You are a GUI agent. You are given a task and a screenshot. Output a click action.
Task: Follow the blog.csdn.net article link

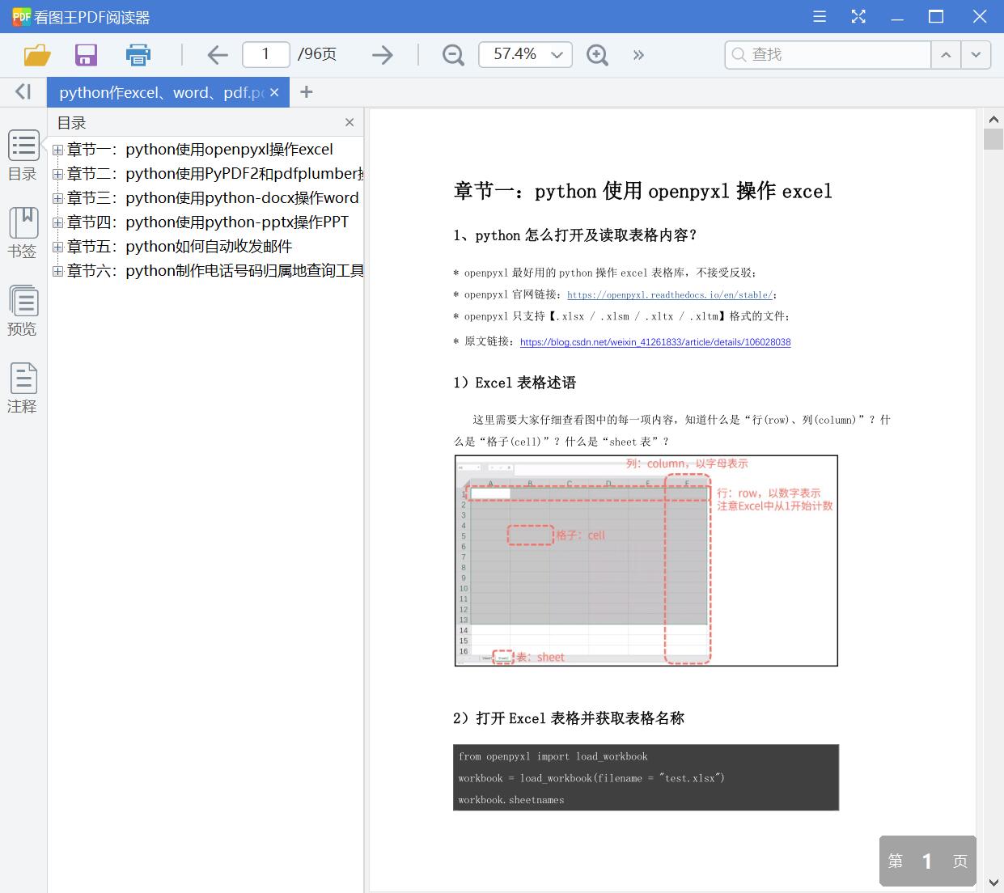[x=655, y=342]
